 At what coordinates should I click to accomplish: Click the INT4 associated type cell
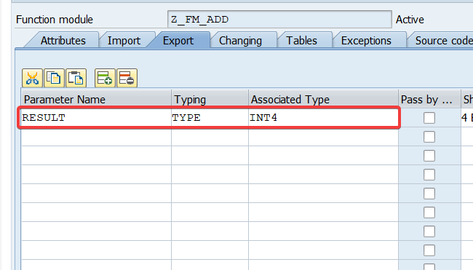coord(323,118)
